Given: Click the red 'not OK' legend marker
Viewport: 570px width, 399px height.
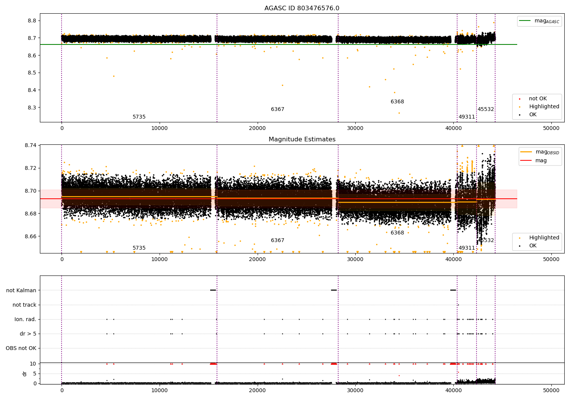Looking at the screenshot, I should pos(519,99).
